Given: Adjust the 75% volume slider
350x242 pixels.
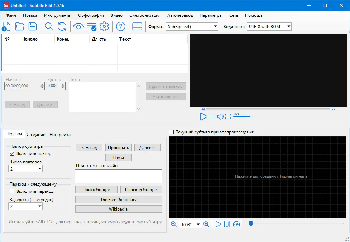Looking at the screenshot, I should [x=245, y=116].
